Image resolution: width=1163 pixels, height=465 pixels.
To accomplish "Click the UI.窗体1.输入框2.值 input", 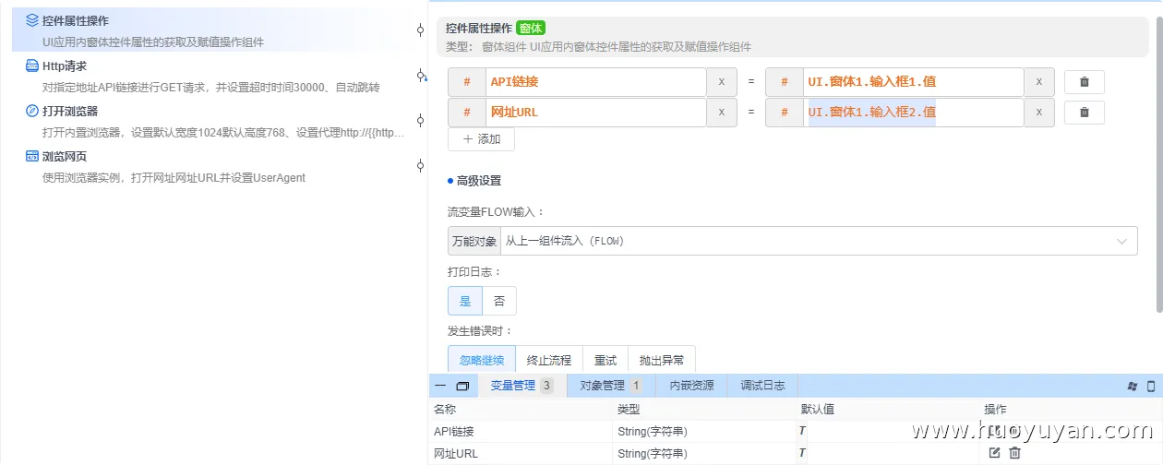I will 914,113.
